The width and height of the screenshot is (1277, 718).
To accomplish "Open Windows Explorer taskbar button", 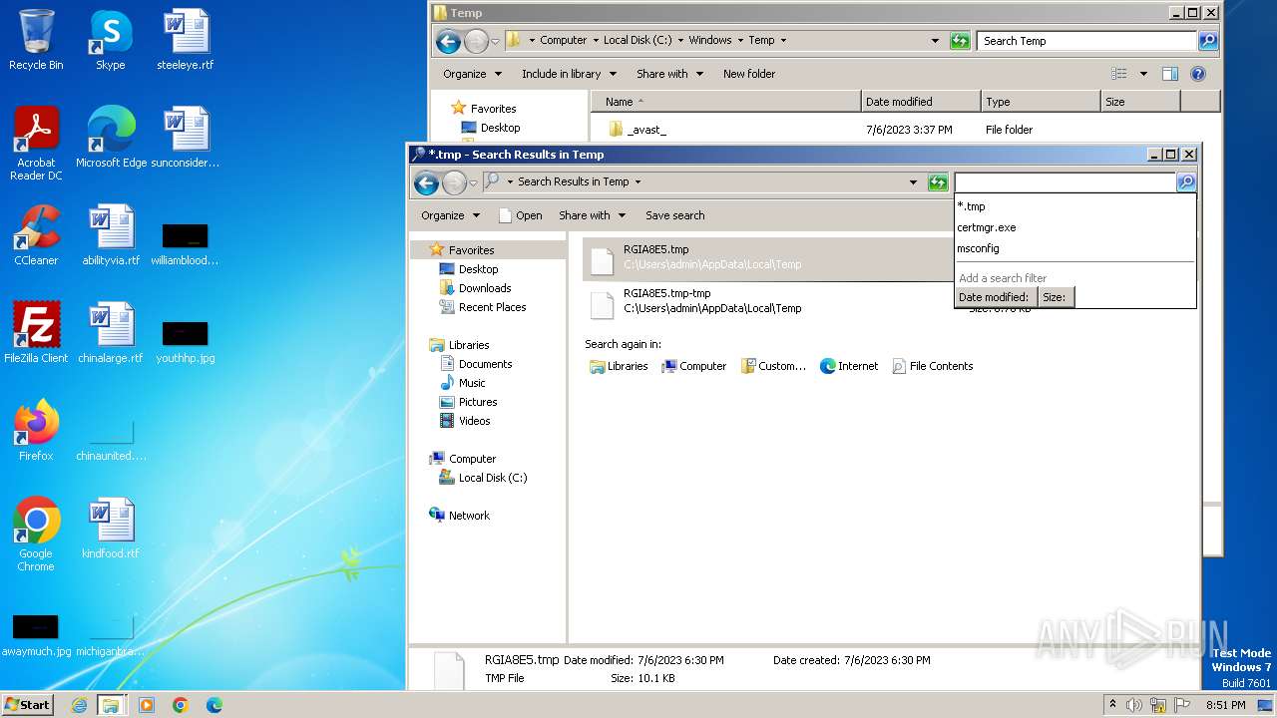I will click(x=111, y=704).
